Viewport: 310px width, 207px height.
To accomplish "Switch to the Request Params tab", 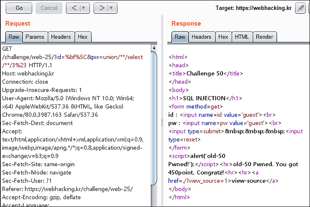I will 35,37.
